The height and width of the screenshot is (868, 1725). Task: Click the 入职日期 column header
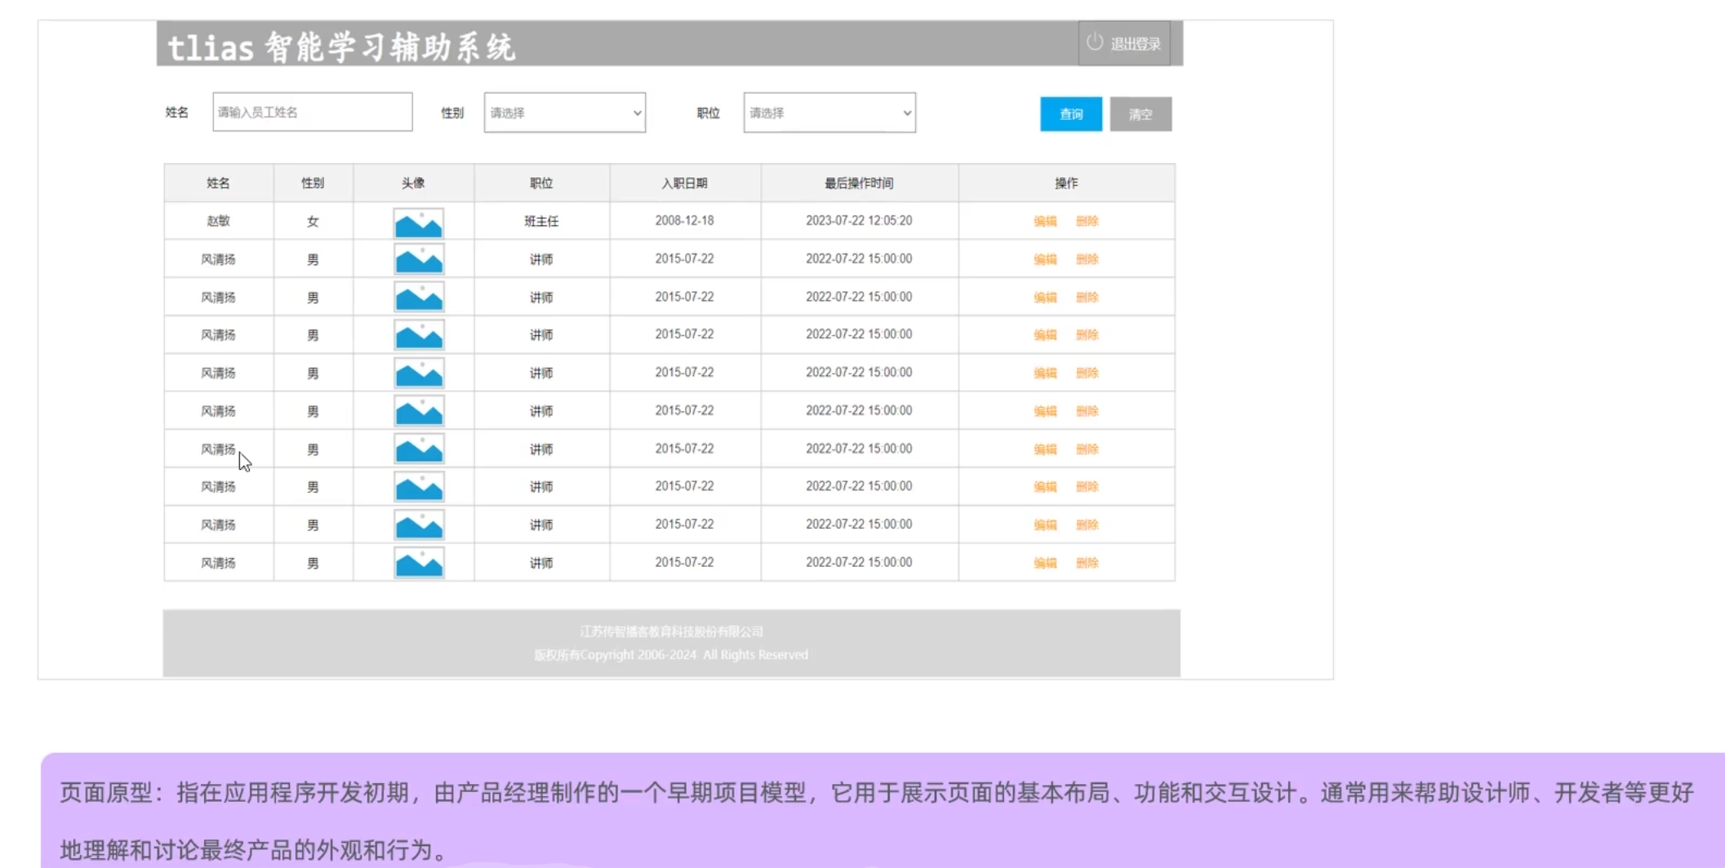684,183
